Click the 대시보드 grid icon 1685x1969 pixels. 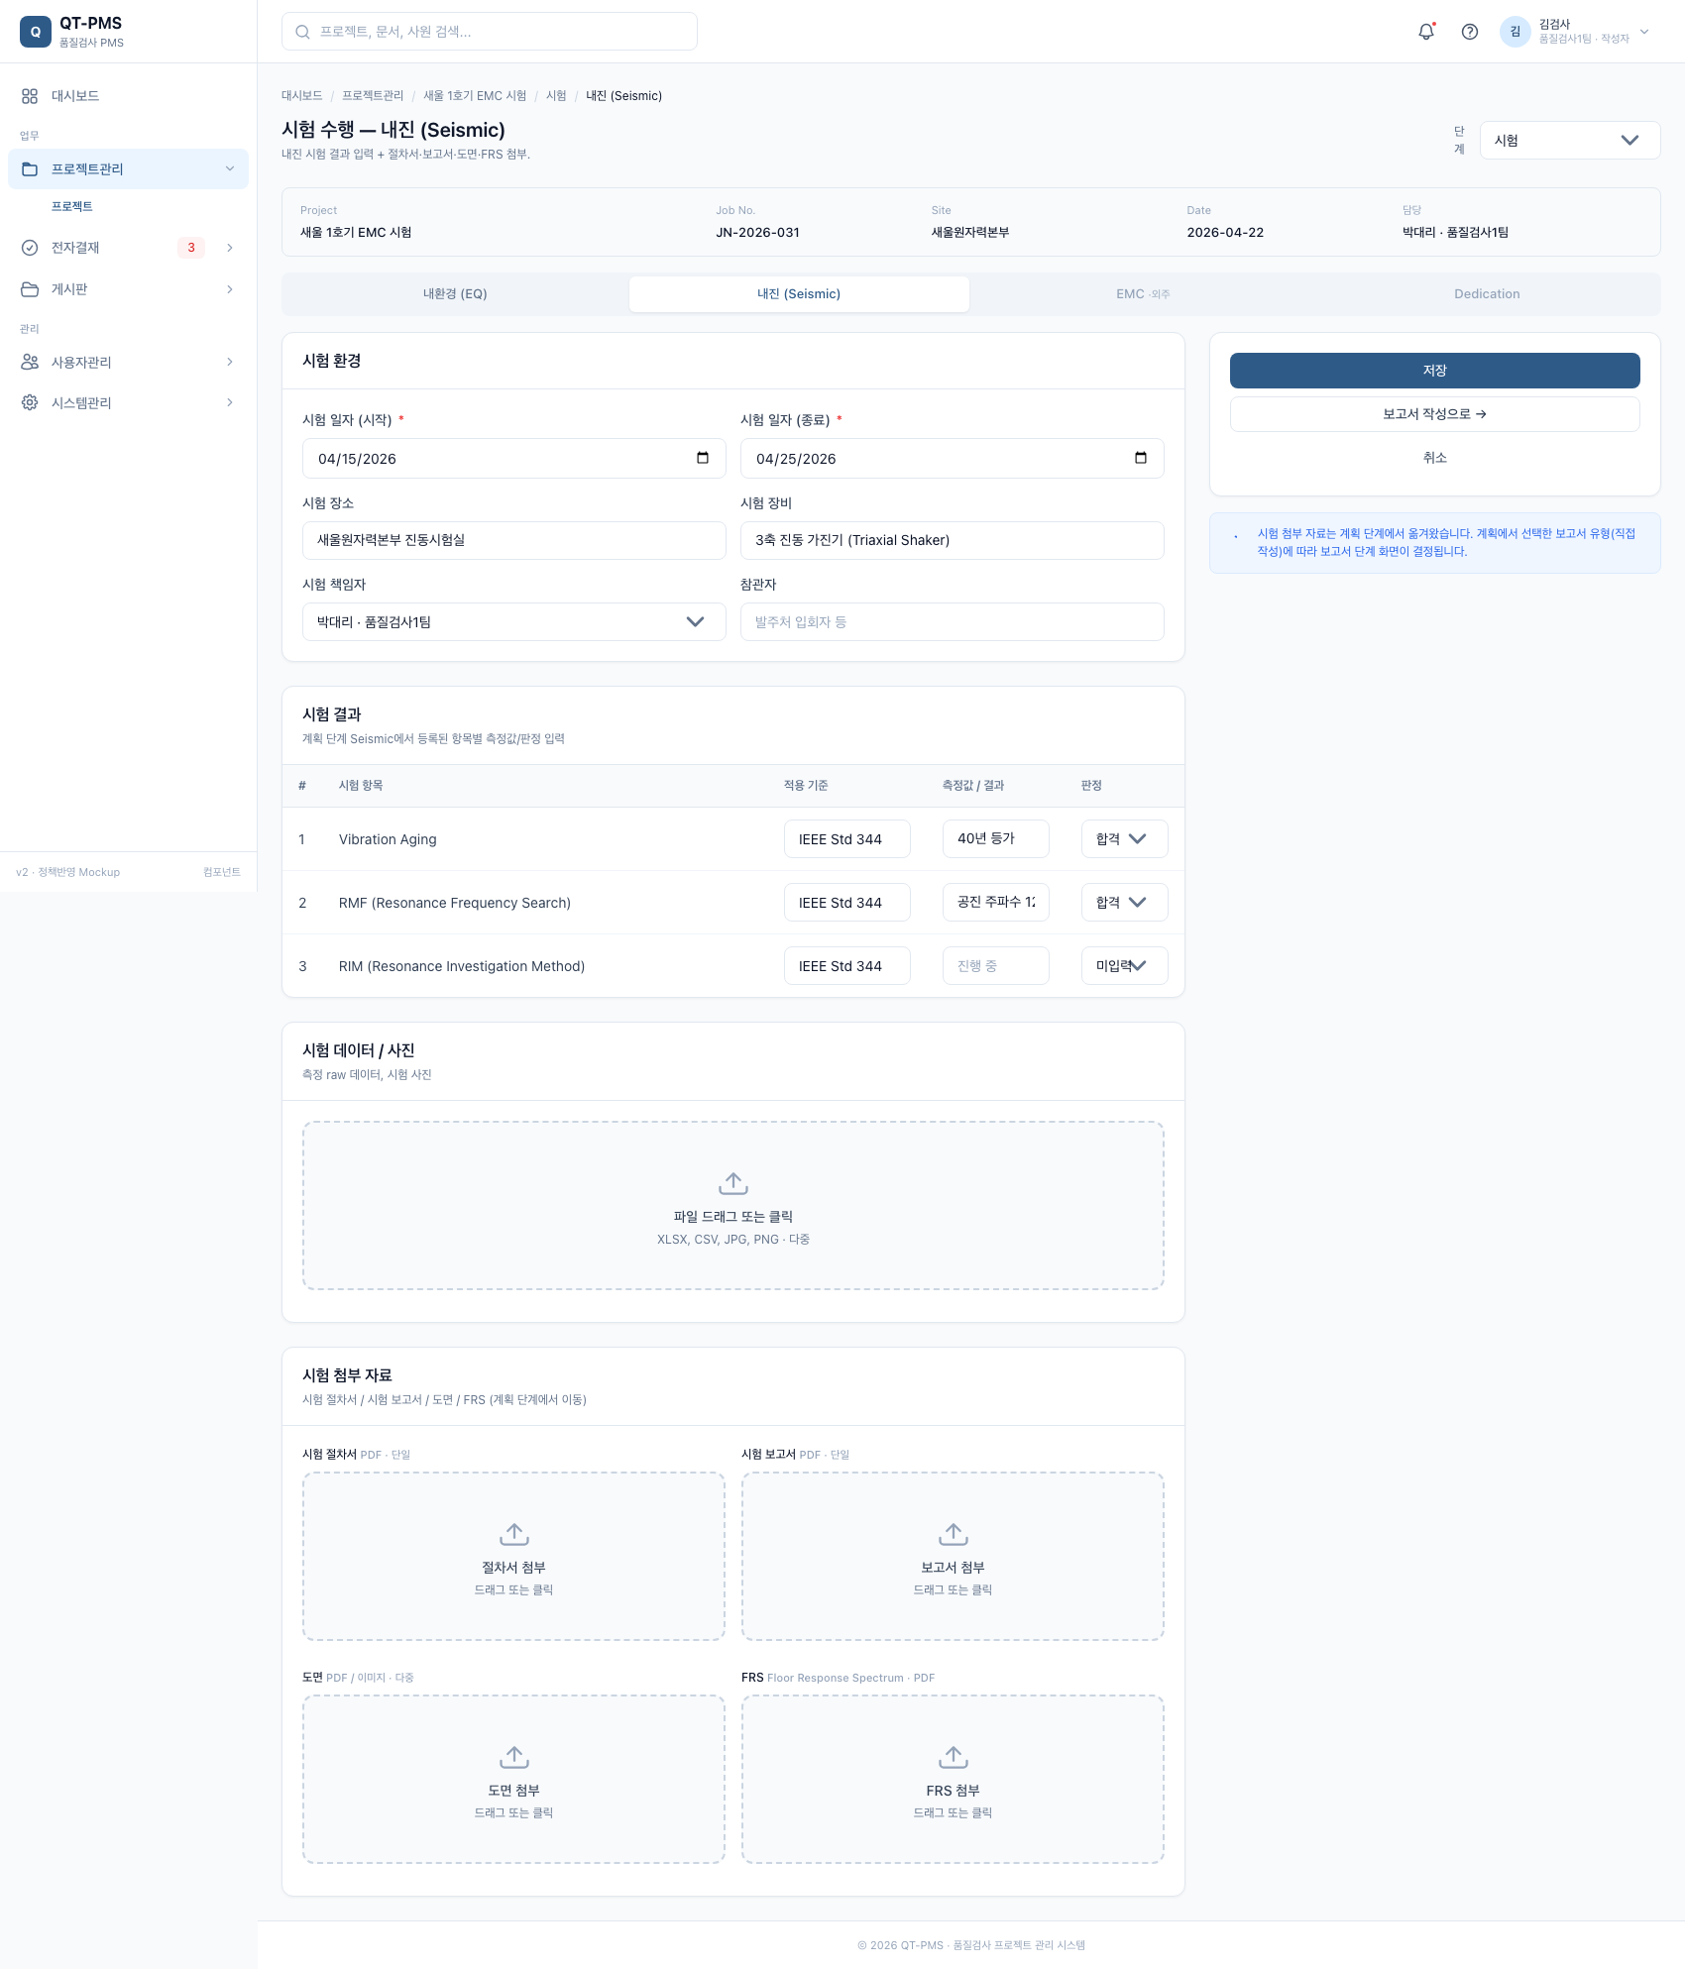[30, 96]
